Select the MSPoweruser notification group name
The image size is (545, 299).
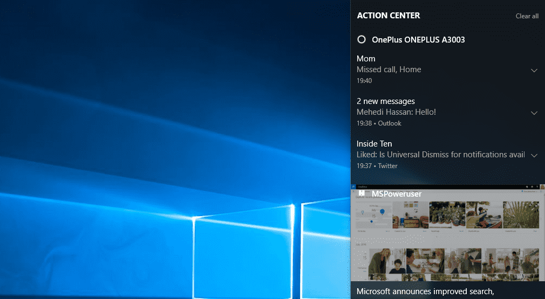pyautogui.click(x=397, y=193)
